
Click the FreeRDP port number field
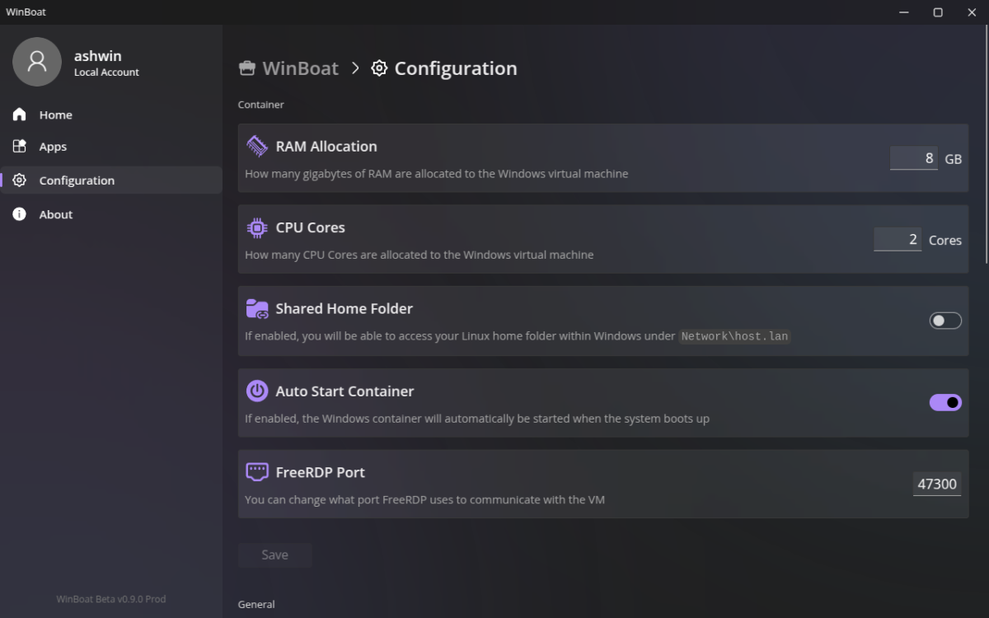937,484
